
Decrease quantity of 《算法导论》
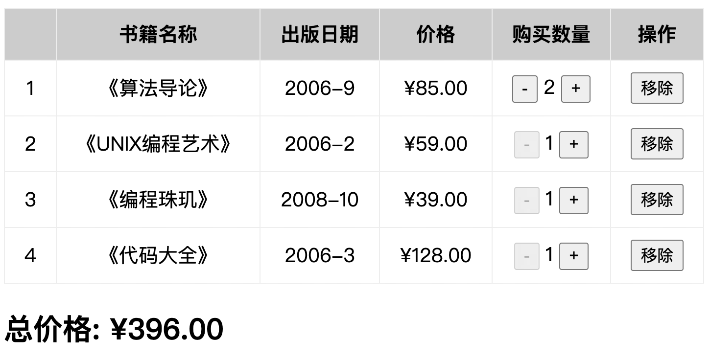point(525,89)
